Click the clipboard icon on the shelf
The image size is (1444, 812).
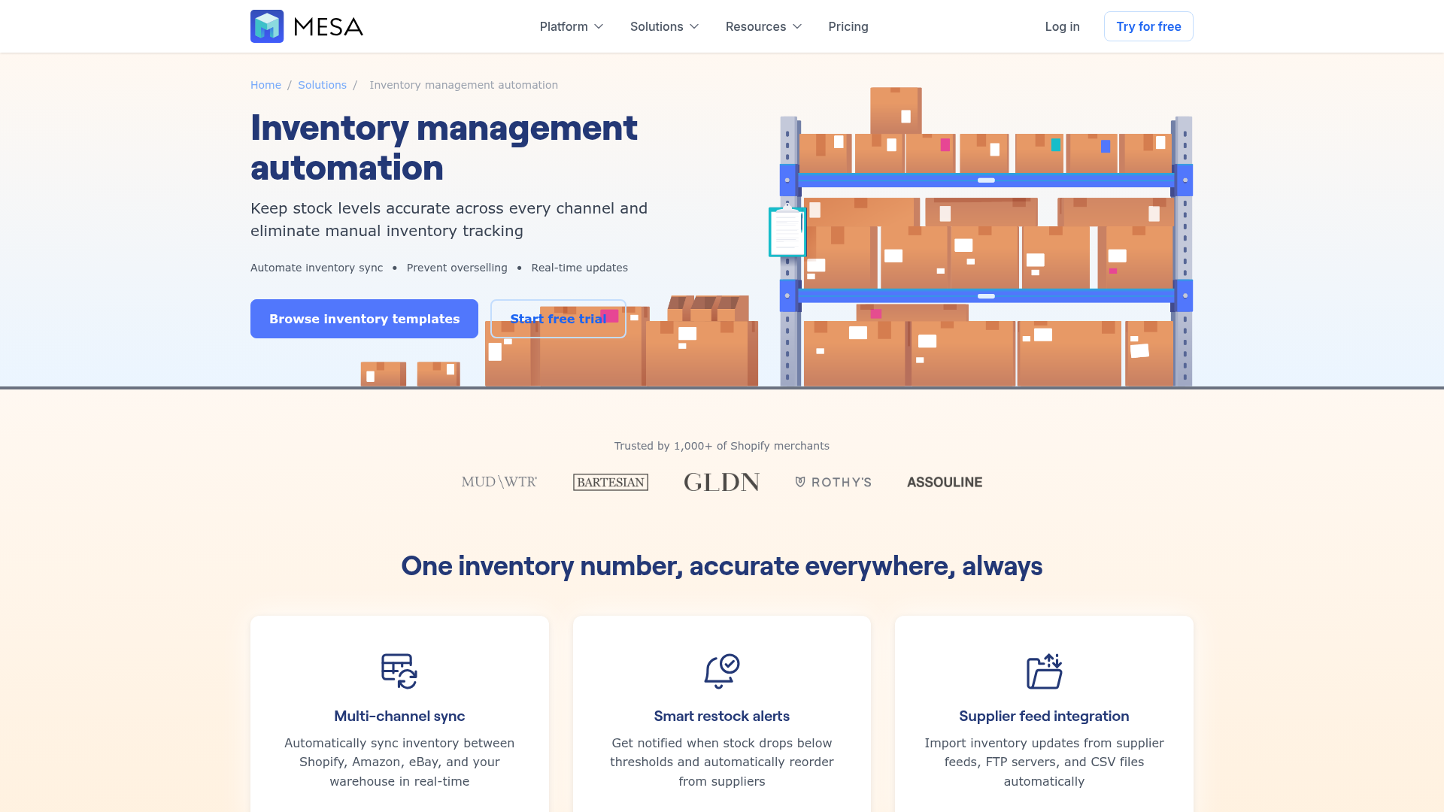click(787, 231)
